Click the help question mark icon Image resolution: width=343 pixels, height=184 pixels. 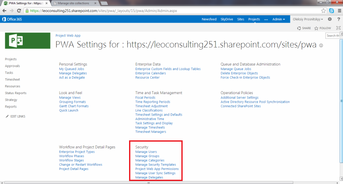pyautogui.click(x=338, y=19)
